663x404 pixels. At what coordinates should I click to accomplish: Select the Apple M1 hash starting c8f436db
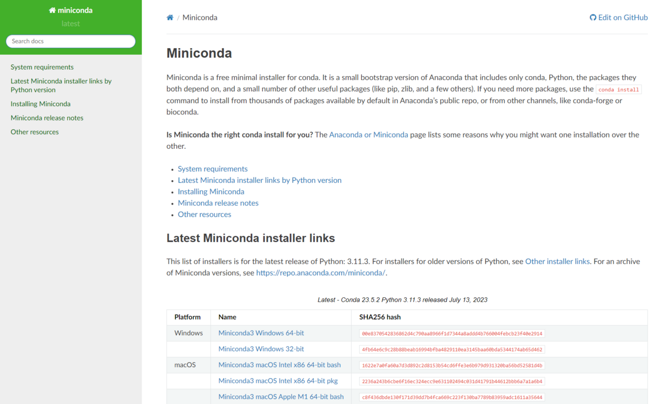(452, 397)
